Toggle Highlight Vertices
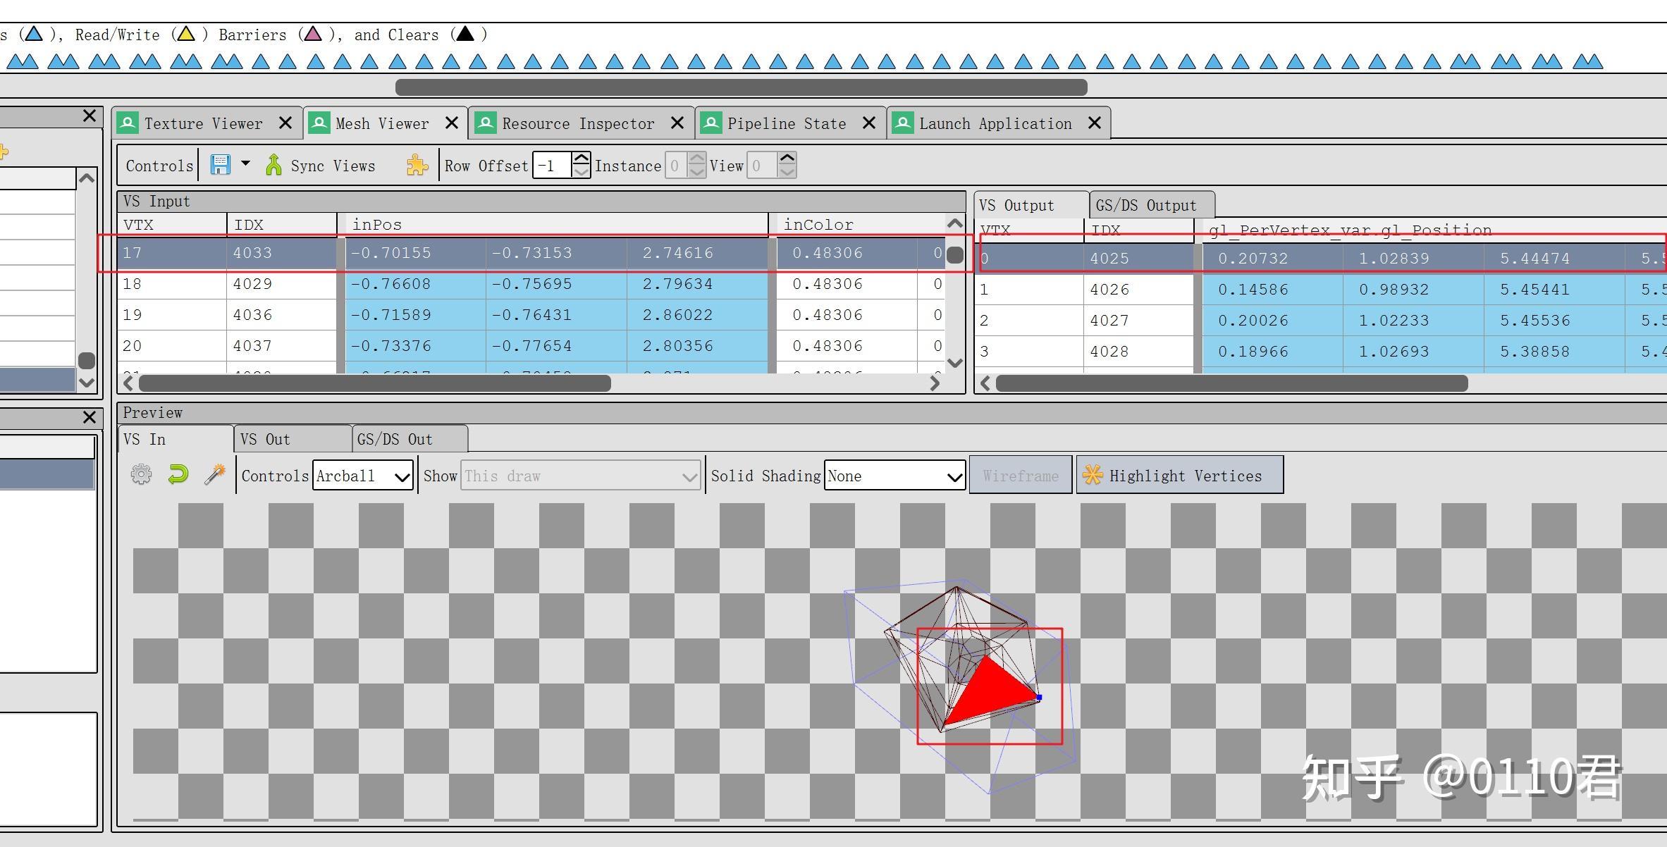The height and width of the screenshot is (847, 1667). tap(1179, 476)
